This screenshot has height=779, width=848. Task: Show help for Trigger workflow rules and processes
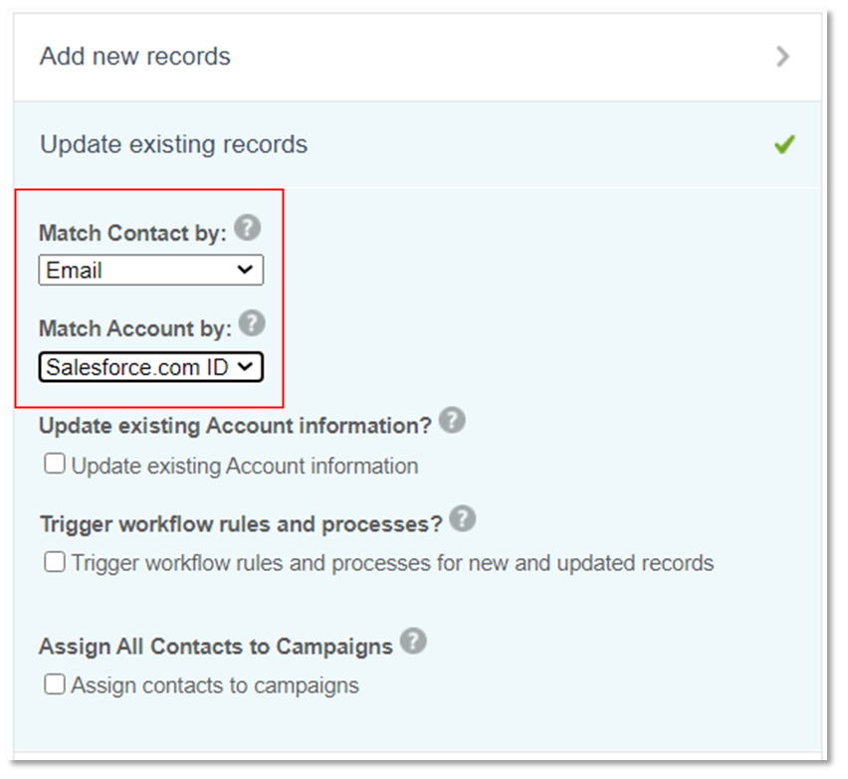(x=463, y=519)
